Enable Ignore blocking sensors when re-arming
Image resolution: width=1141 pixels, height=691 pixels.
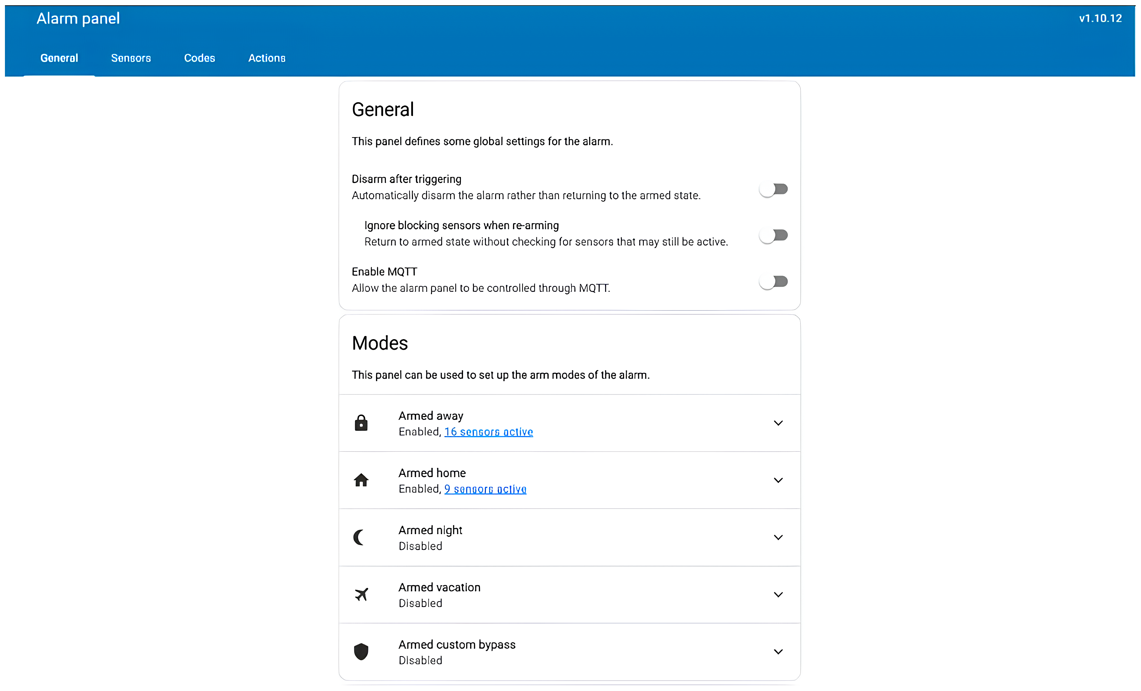773,236
